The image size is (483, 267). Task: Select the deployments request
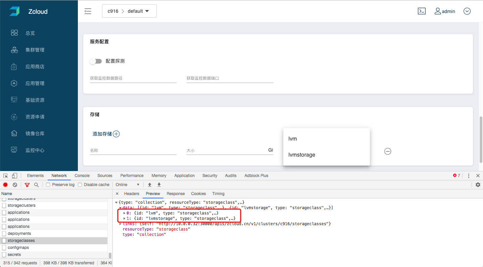54,234
